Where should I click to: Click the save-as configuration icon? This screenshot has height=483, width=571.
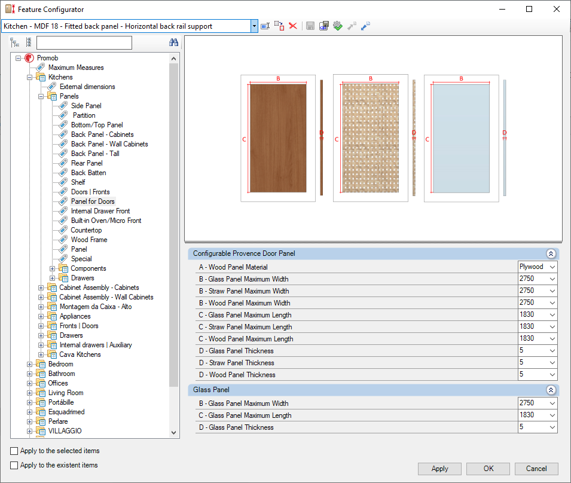point(323,26)
